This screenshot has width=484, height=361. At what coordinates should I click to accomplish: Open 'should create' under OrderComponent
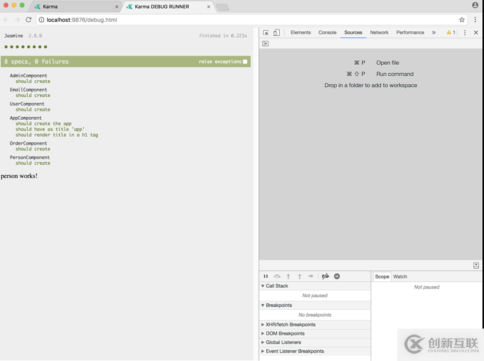33,149
